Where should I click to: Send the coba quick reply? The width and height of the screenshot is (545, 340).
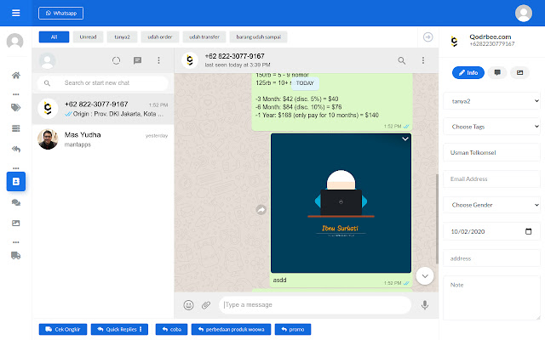pos(172,329)
